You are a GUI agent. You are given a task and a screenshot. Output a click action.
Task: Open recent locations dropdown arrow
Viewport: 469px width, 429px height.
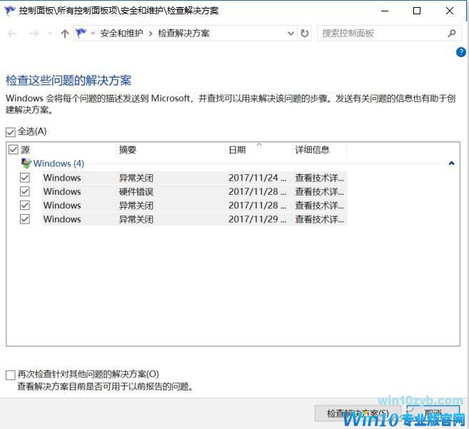click(x=50, y=34)
